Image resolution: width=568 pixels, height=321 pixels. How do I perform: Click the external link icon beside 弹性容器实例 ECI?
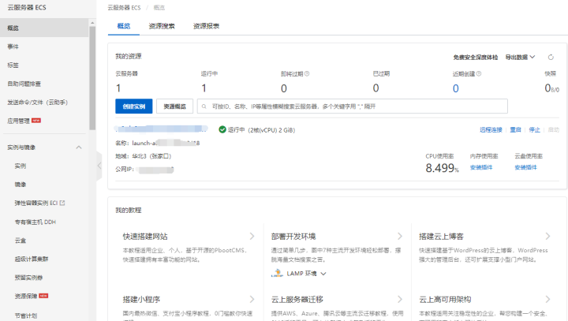click(x=62, y=203)
